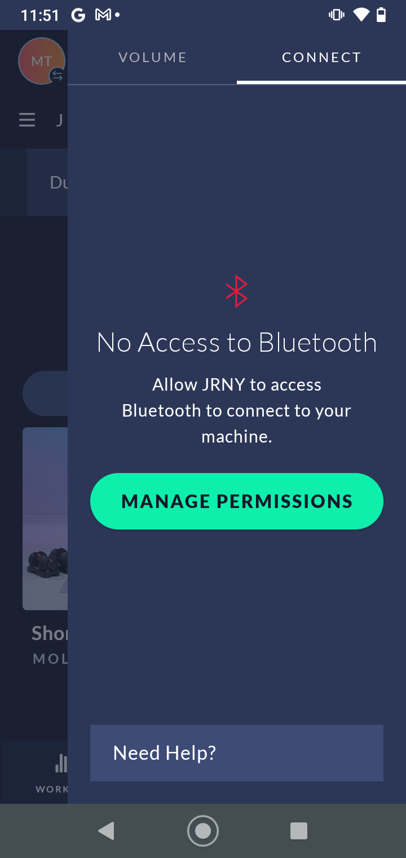Tap the Gmail notification icon

(103, 15)
